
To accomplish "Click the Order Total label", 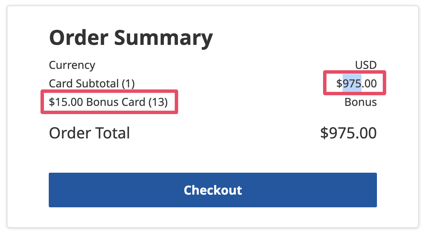I will [x=89, y=133].
